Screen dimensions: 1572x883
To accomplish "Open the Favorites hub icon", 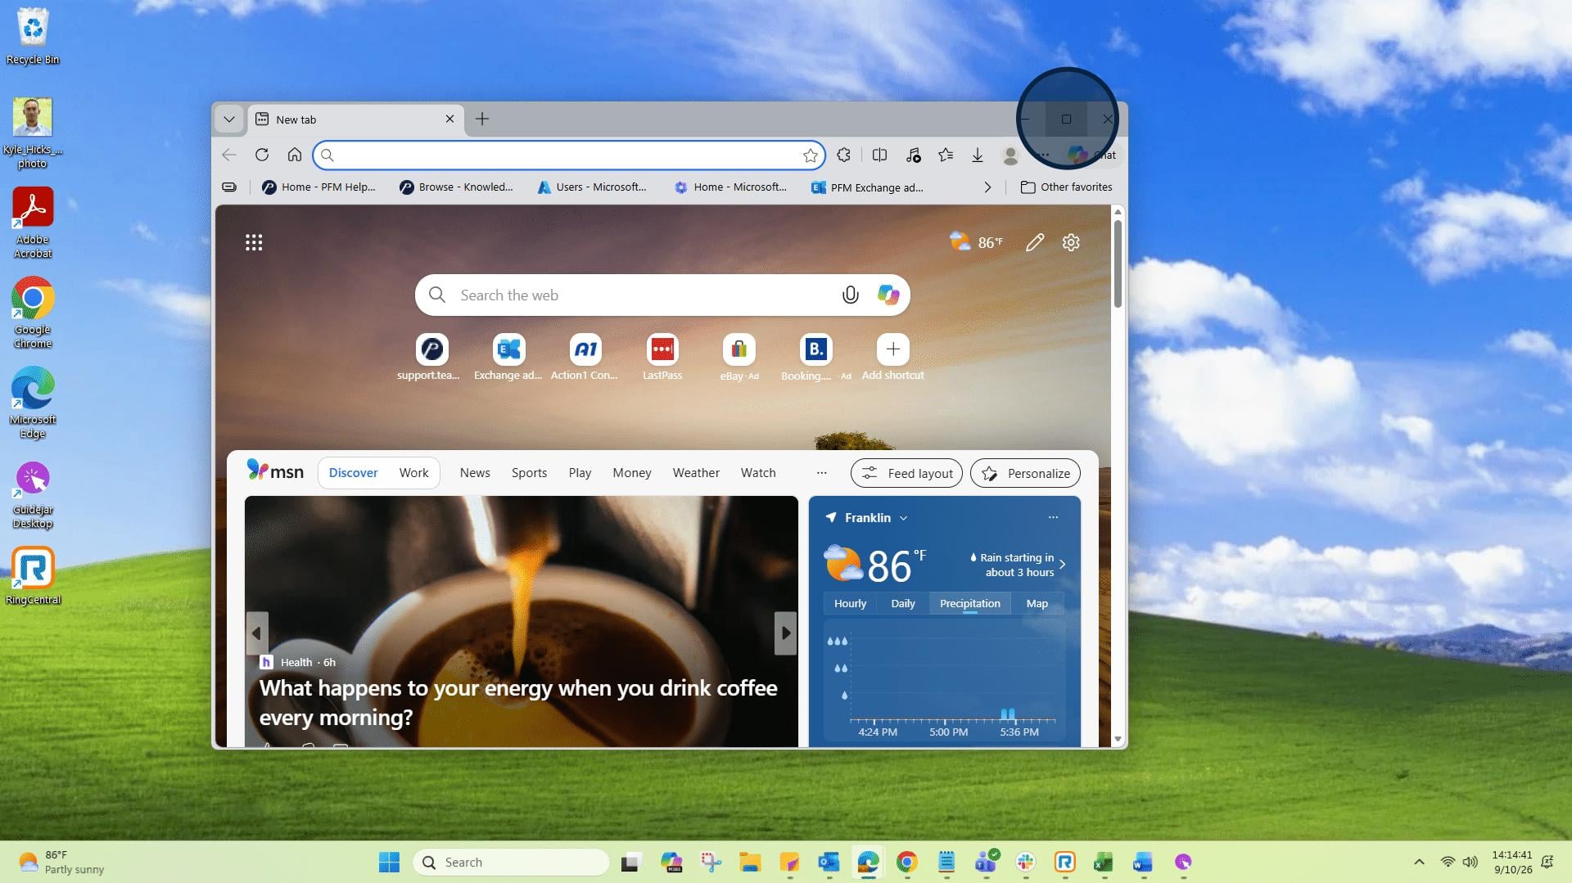I will pyautogui.click(x=946, y=155).
